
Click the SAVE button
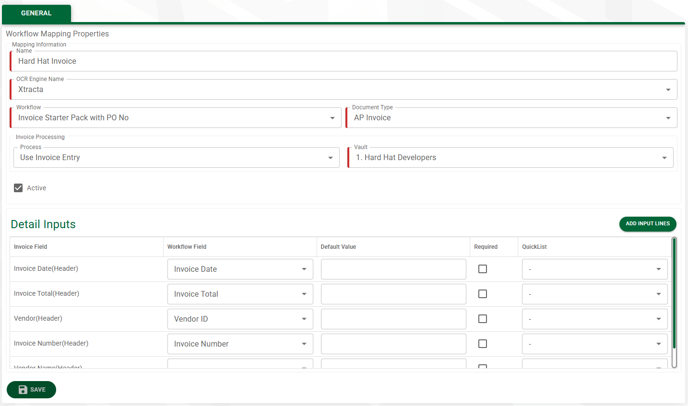pos(31,390)
